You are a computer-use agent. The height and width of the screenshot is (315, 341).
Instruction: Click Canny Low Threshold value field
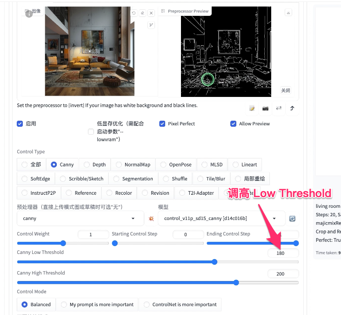pyautogui.click(x=283, y=253)
